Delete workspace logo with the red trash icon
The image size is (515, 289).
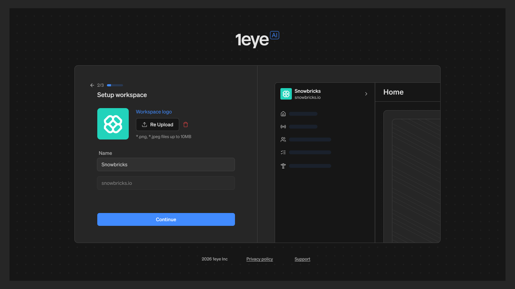(186, 125)
